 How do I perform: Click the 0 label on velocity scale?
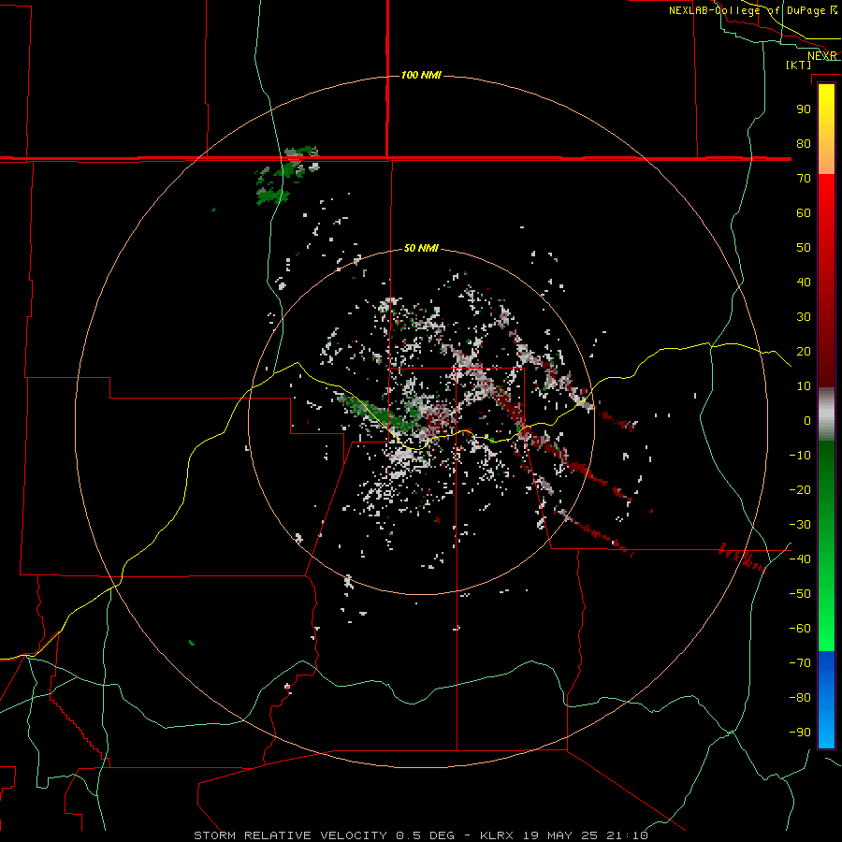[807, 421]
